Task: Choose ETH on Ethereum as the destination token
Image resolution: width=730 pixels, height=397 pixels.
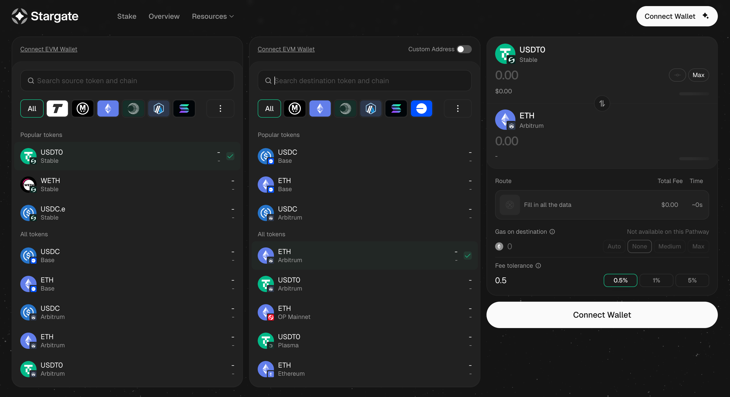Action: click(364, 369)
